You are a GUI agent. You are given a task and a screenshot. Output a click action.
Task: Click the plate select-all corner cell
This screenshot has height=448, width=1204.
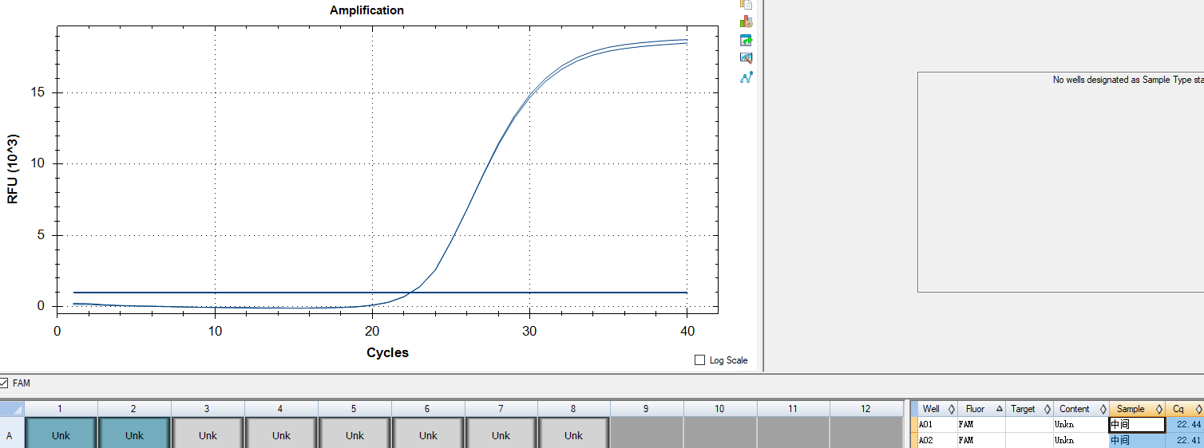click(x=11, y=409)
